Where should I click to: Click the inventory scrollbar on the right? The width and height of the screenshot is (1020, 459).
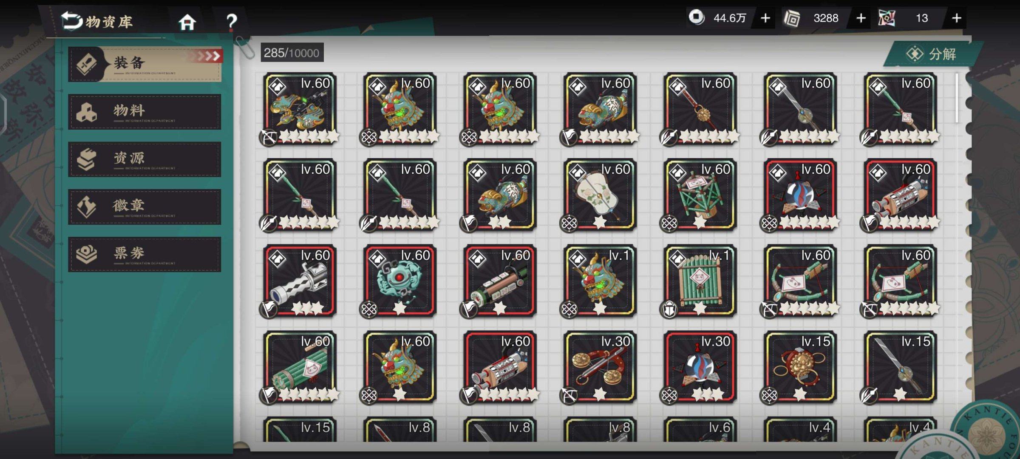(x=957, y=99)
